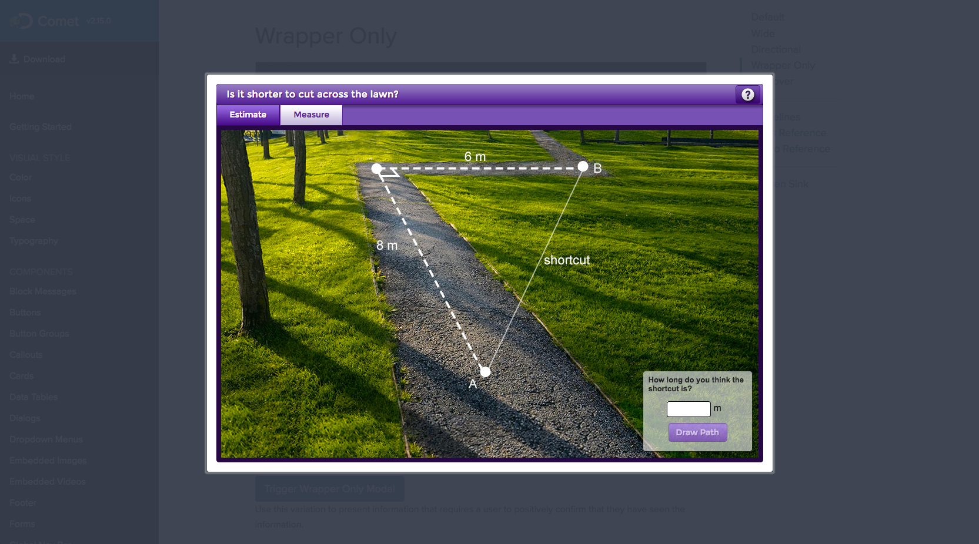Click the '6 m' distance label
Screen dimensions: 979x544
(475, 157)
